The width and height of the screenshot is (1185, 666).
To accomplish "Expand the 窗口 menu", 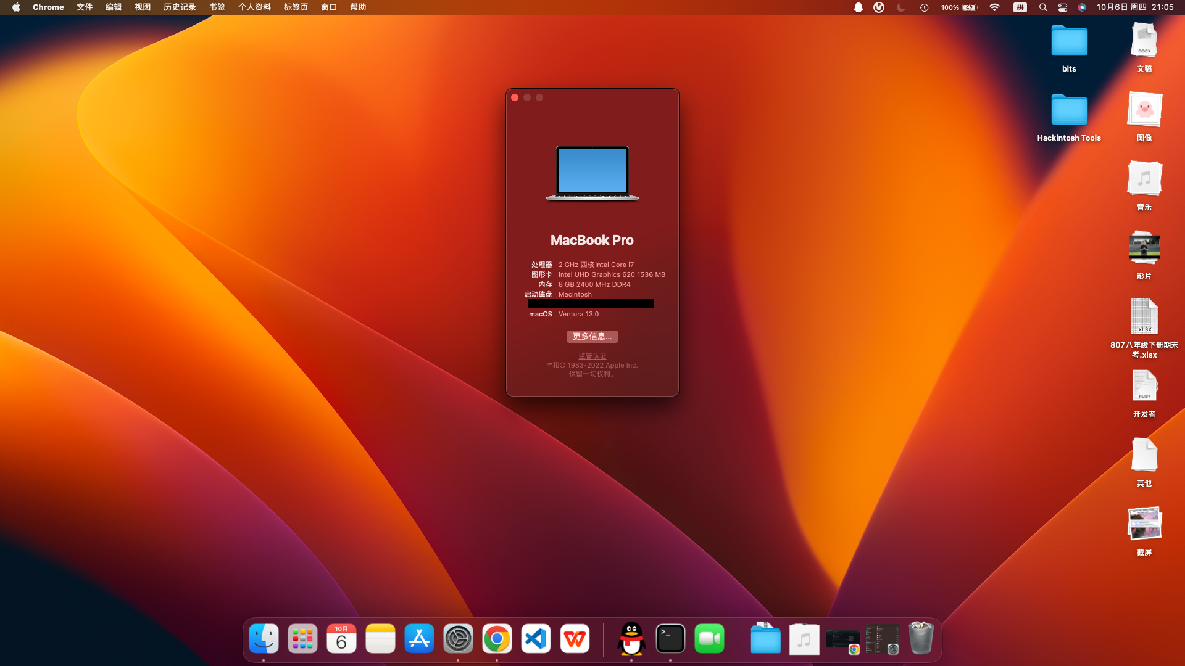I will pyautogui.click(x=328, y=7).
